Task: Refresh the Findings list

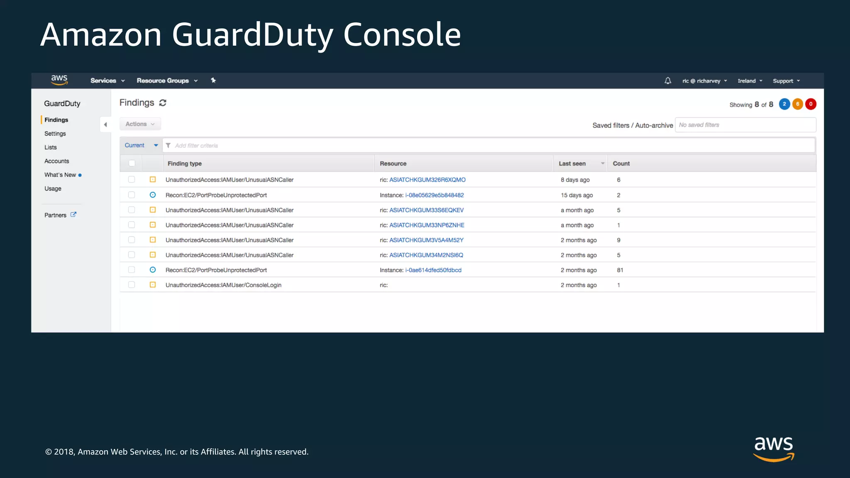Action: coord(163,103)
